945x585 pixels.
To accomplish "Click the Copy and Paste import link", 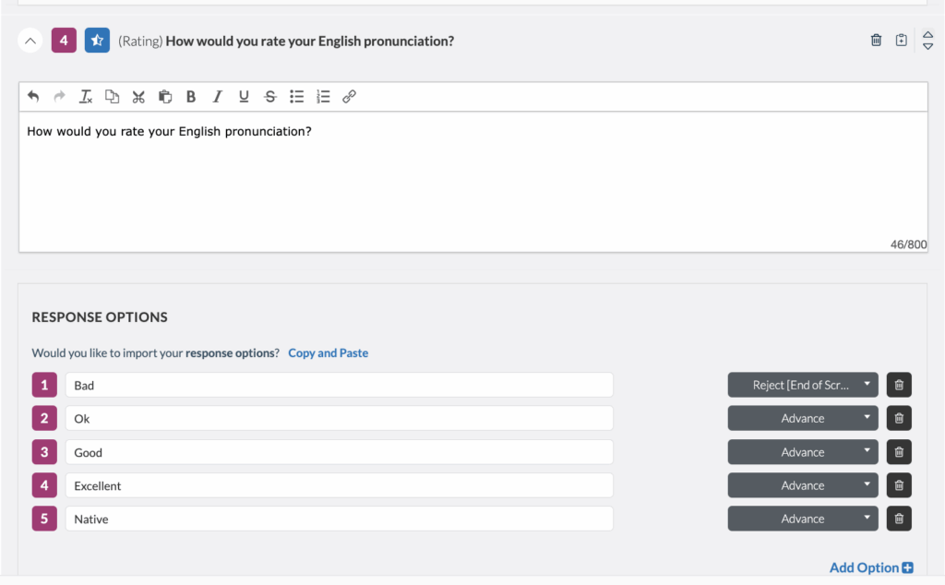I will (328, 352).
